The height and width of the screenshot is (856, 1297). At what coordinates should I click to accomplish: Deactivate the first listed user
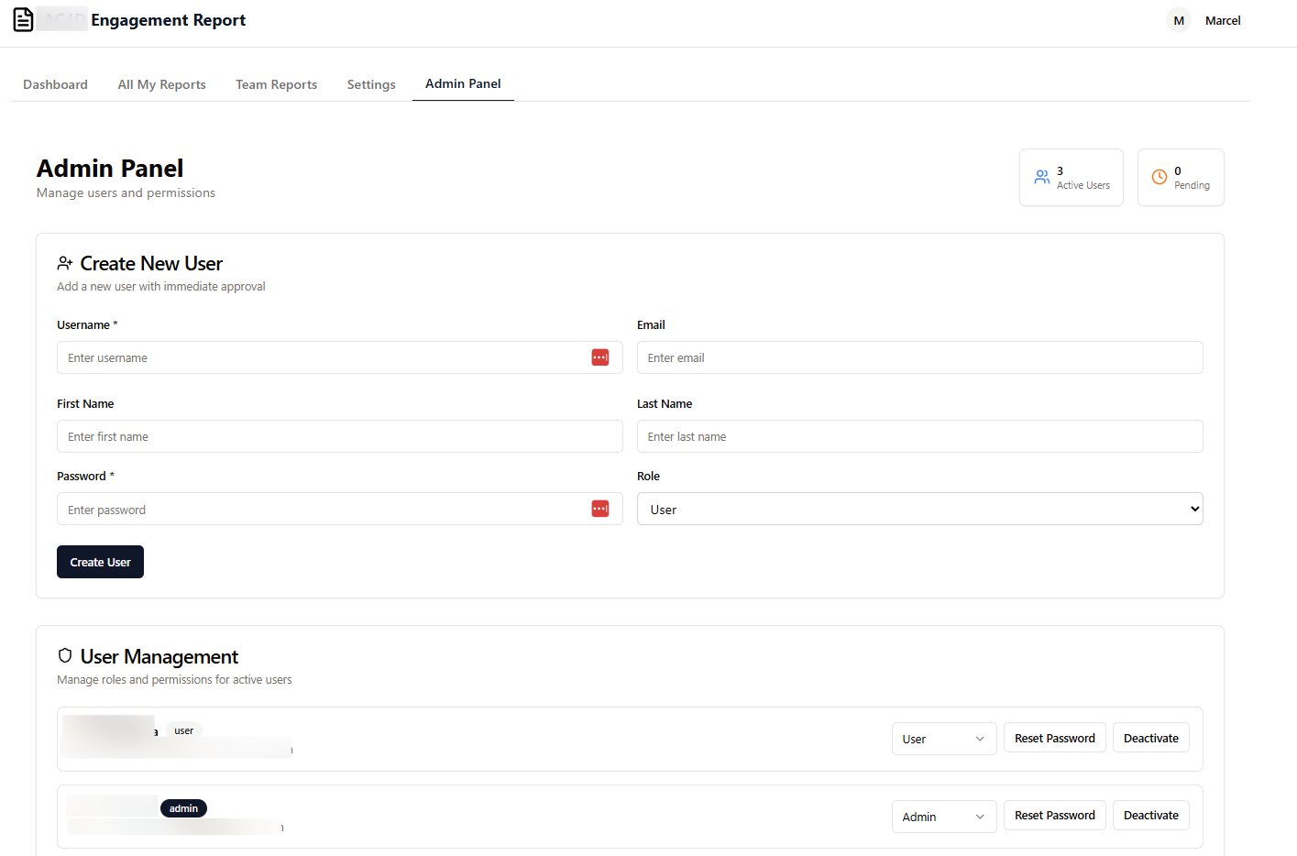click(x=1150, y=737)
